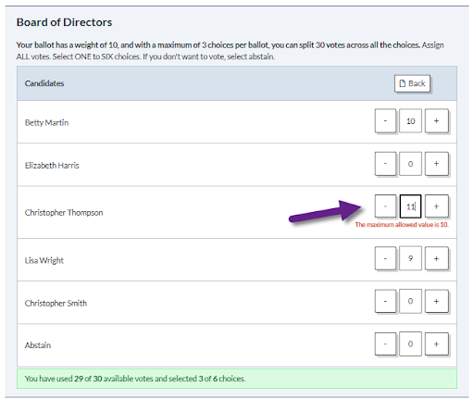This screenshot has height=399, width=474.
Task: Reduce Christopher Thompson's votes with minus
Action: (x=385, y=206)
